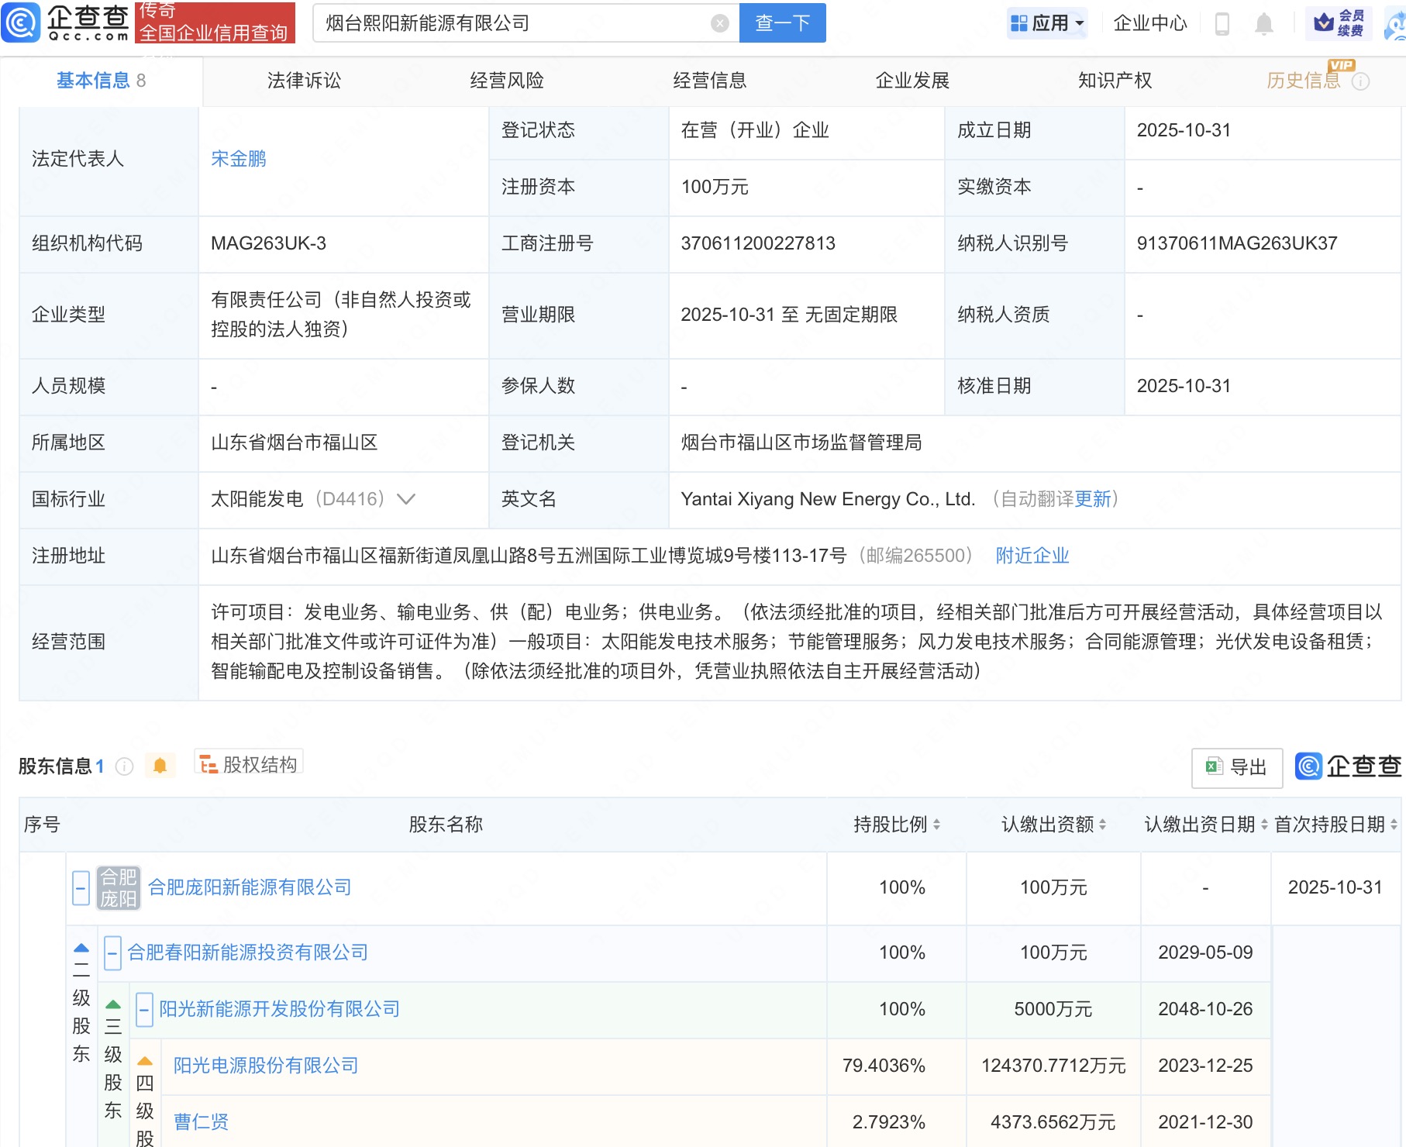Open the 股权结构 equity structure chart
Image resolution: width=1406 pixels, height=1147 pixels.
coord(248,764)
